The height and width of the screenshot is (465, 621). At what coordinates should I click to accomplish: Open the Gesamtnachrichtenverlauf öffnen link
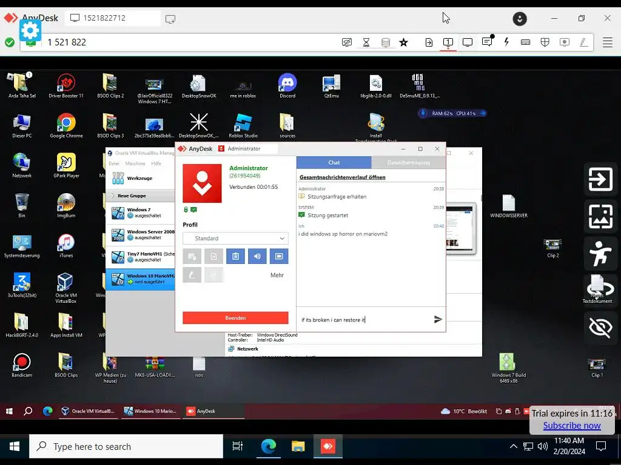pyautogui.click(x=342, y=177)
